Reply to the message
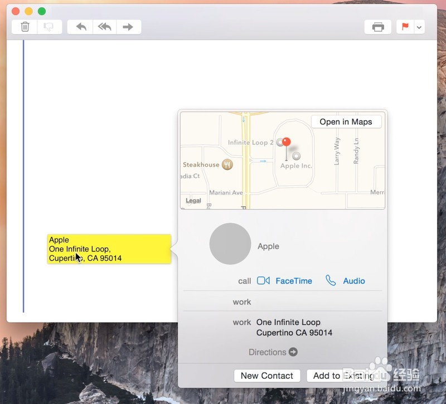The height and width of the screenshot is (404, 446). click(81, 27)
